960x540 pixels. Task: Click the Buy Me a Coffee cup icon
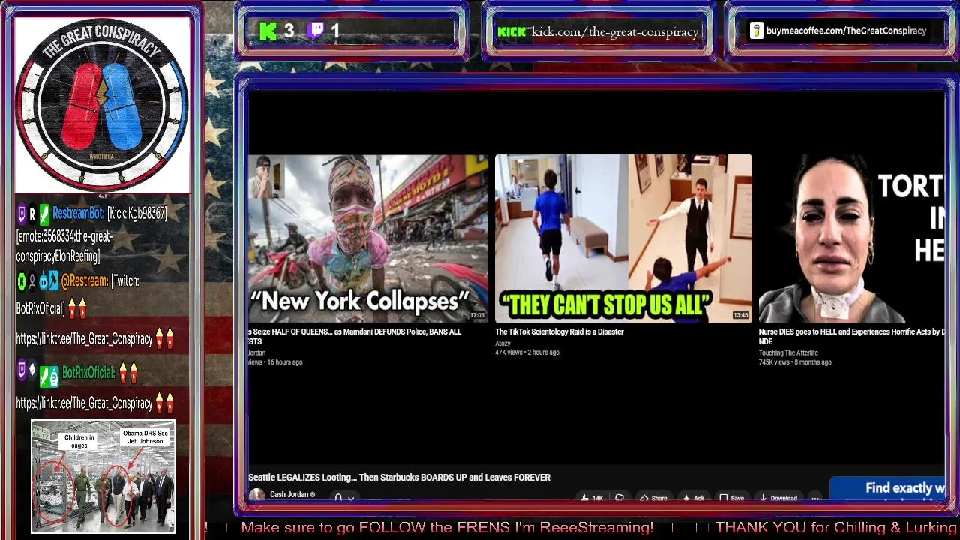(756, 31)
